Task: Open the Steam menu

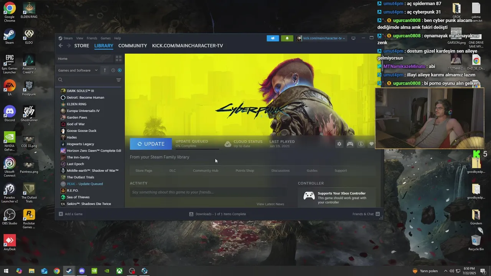Action: (68, 38)
